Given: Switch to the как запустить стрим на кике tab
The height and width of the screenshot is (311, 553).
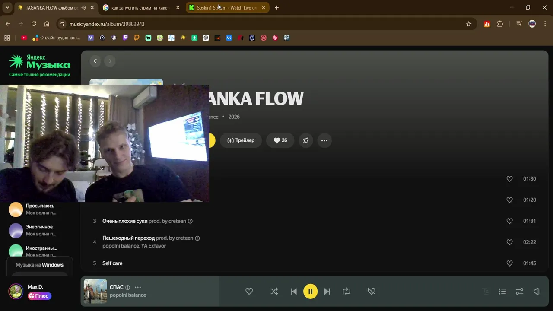Looking at the screenshot, I should 141,8.
